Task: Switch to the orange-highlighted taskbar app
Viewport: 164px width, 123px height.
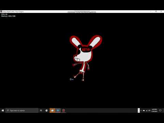Action: pyautogui.click(x=52, y=110)
